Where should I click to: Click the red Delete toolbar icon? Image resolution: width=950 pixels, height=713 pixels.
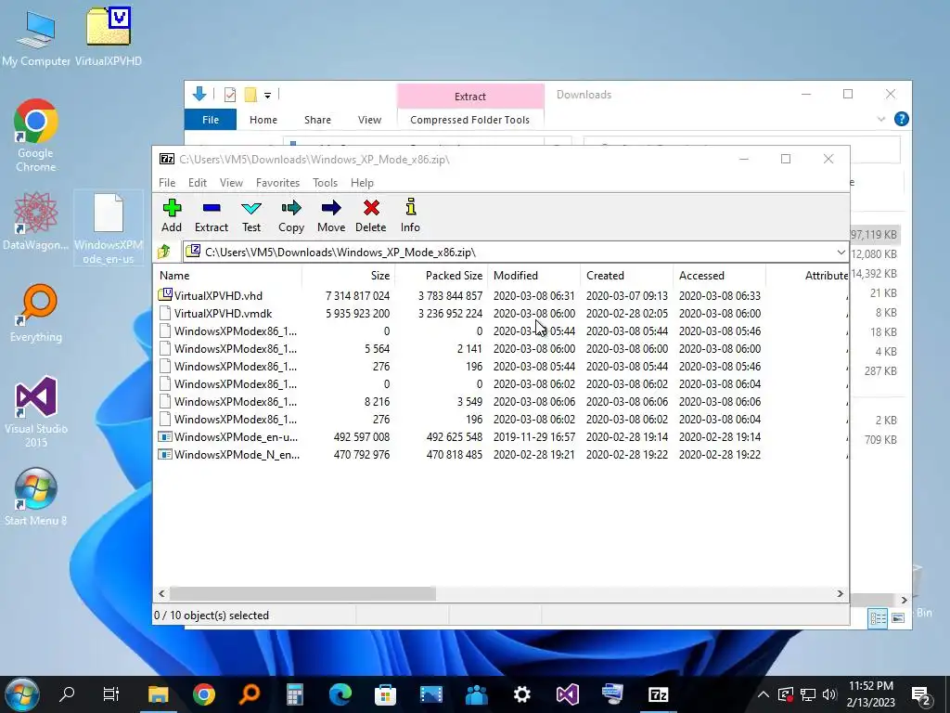tap(371, 215)
